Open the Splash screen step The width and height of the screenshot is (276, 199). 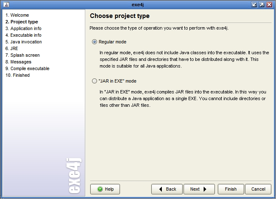coord(23,55)
